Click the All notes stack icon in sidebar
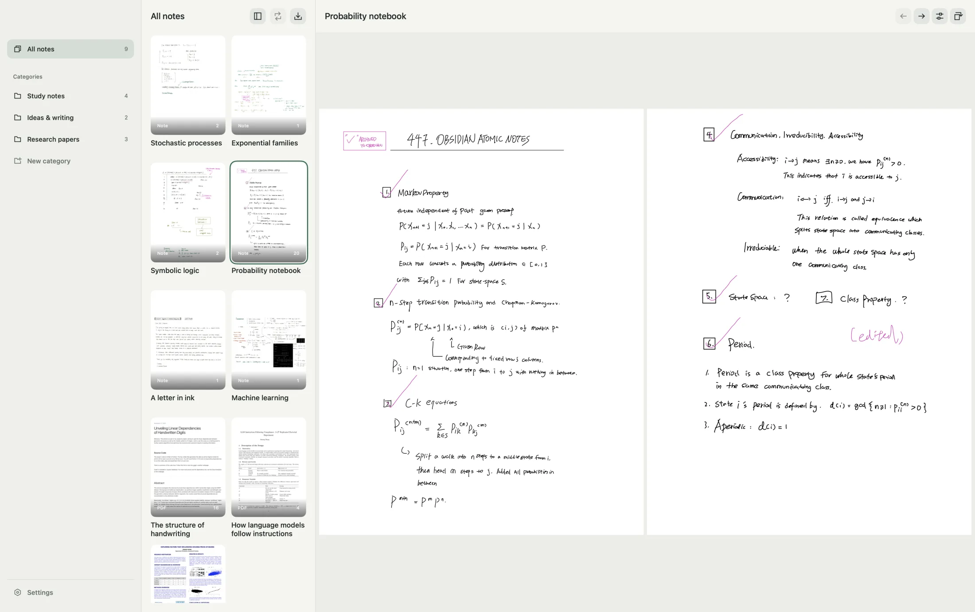 pos(18,49)
